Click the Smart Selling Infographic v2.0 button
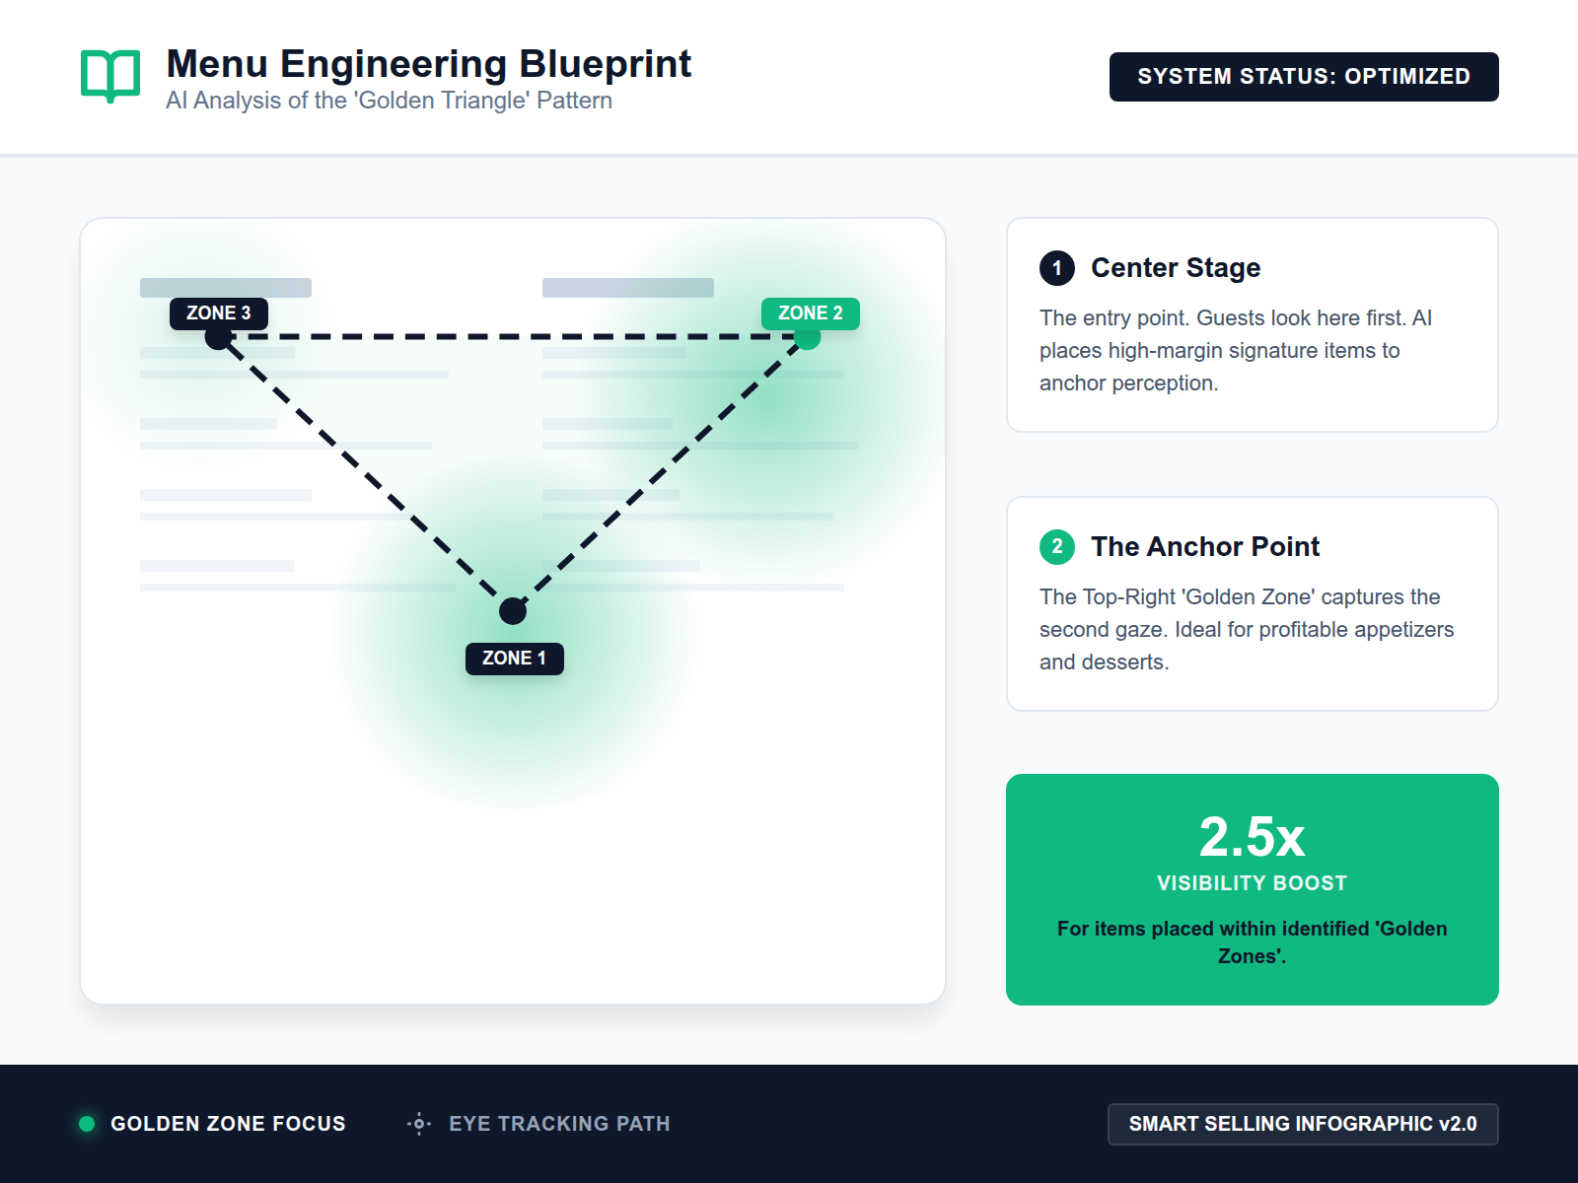 click(x=1303, y=1124)
